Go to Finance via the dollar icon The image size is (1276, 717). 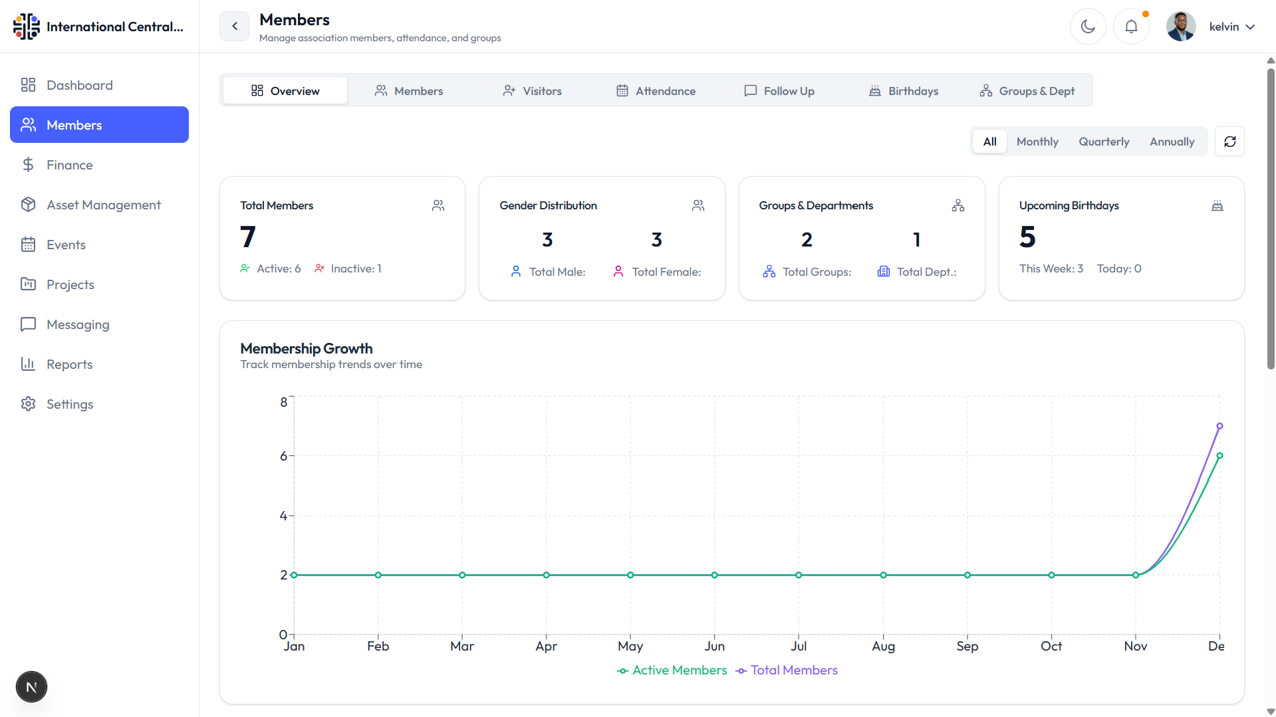tap(28, 165)
